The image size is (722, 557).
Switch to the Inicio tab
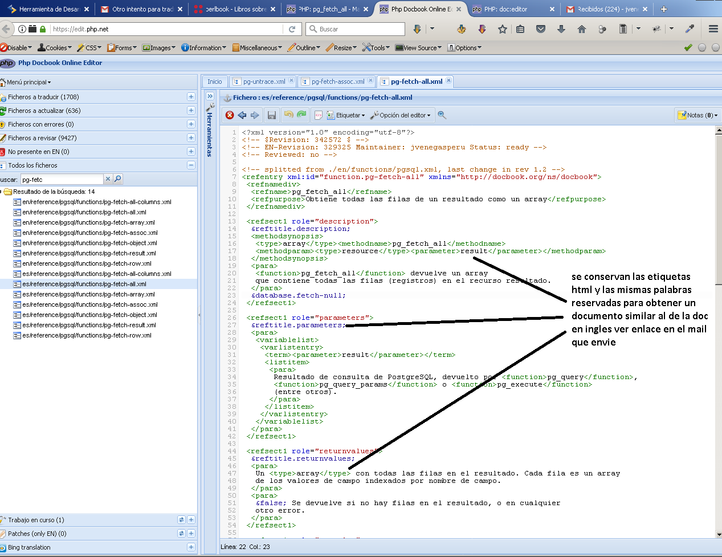coord(215,82)
